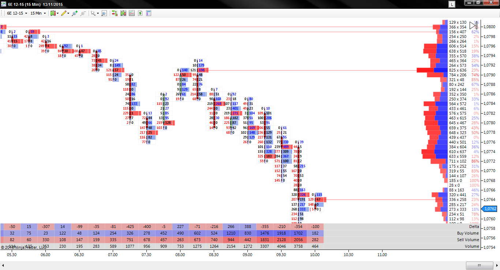Expand the drawing tools dropdown arrow

[x=68, y=13]
